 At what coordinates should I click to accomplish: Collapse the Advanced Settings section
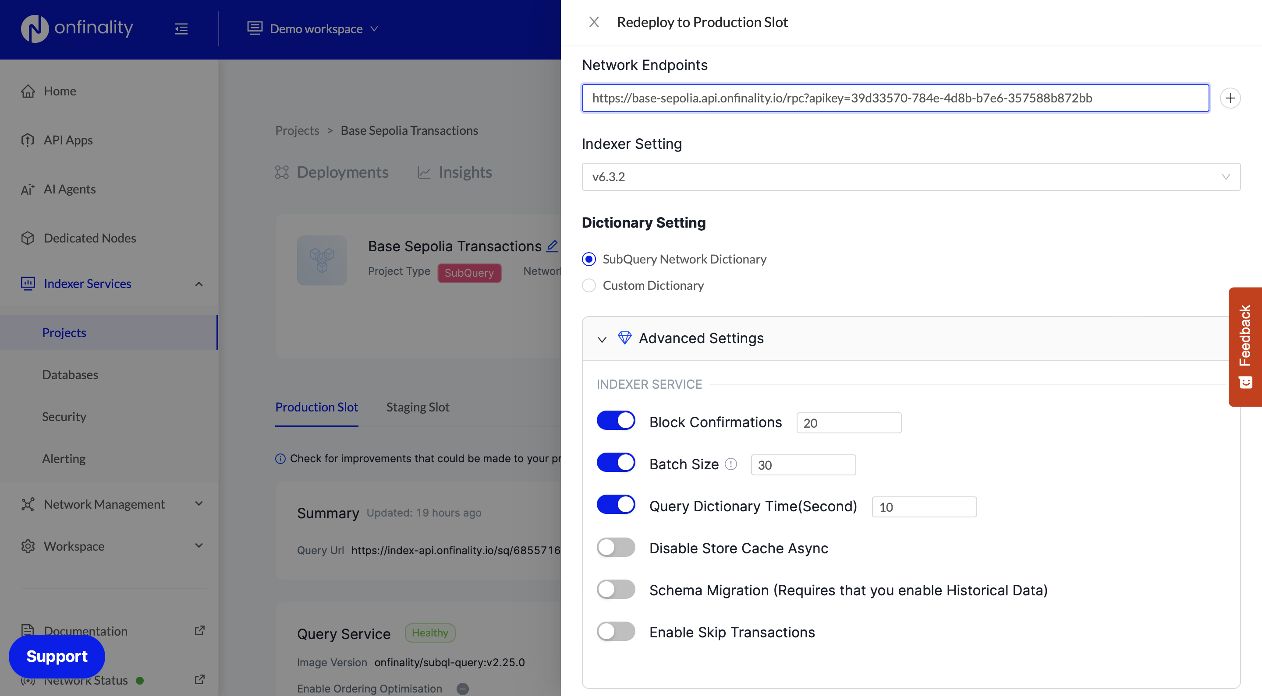(x=602, y=339)
